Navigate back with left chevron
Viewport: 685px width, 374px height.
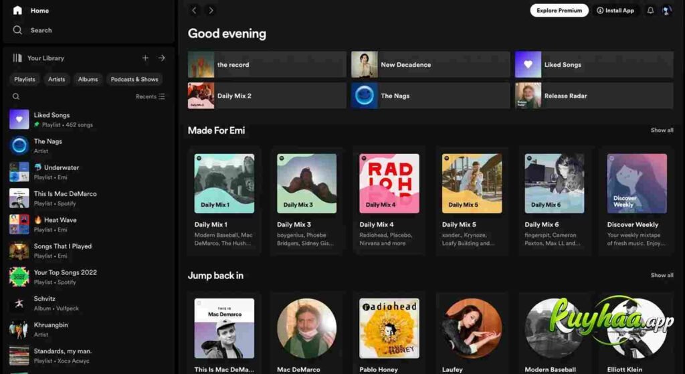coord(195,11)
